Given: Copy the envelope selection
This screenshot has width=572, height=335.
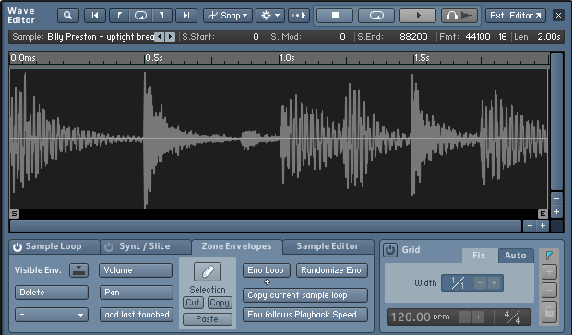Looking at the screenshot, I should pos(220,303).
